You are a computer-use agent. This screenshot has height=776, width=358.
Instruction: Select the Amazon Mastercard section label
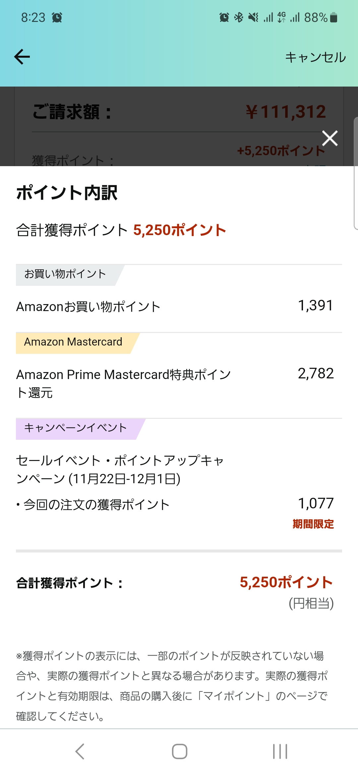point(73,342)
